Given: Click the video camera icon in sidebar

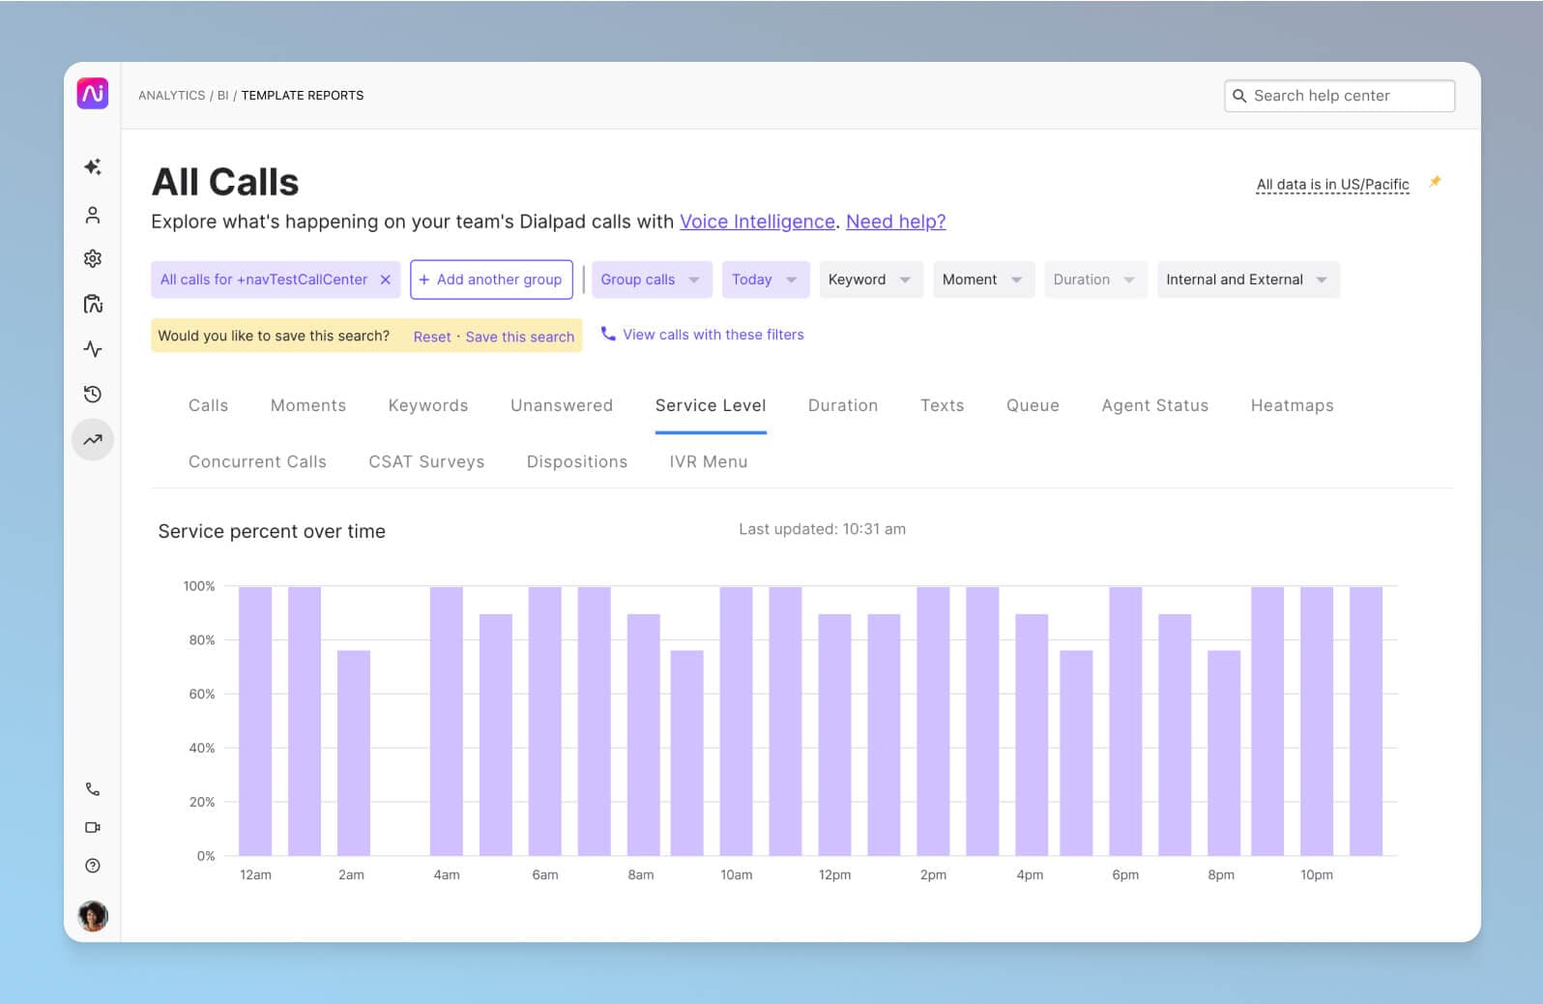Looking at the screenshot, I should 93,828.
